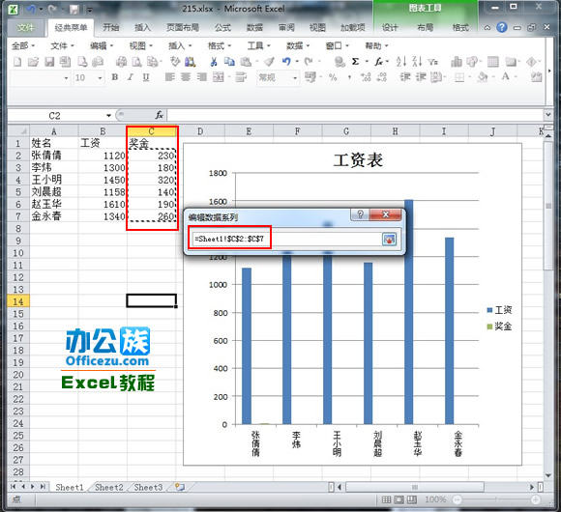Toggle Bold formatting
This screenshot has width=561, height=512.
coord(114,77)
